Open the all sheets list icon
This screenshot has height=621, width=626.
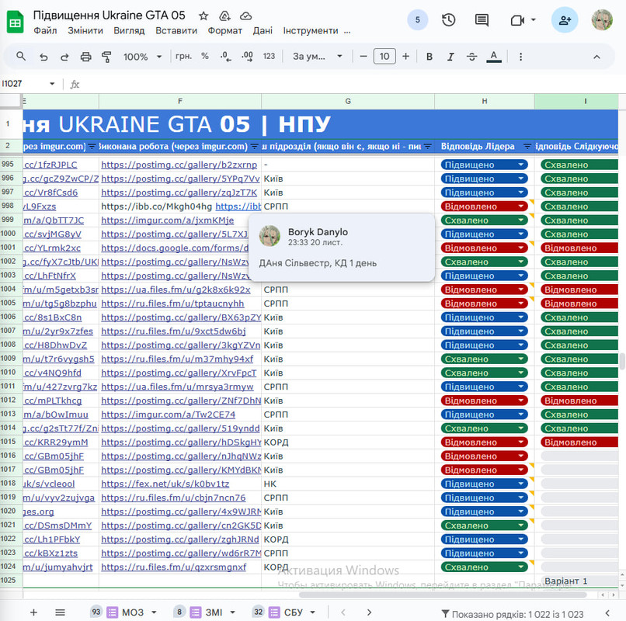pyautogui.click(x=60, y=612)
